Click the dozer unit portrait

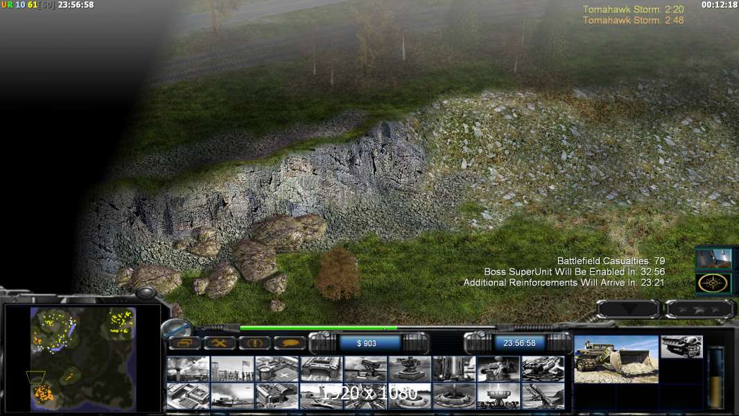[x=616, y=359]
